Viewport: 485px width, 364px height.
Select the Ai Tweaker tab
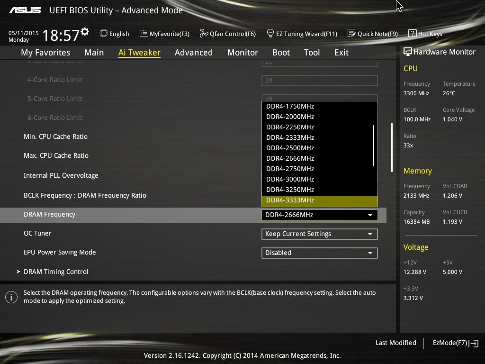point(140,53)
